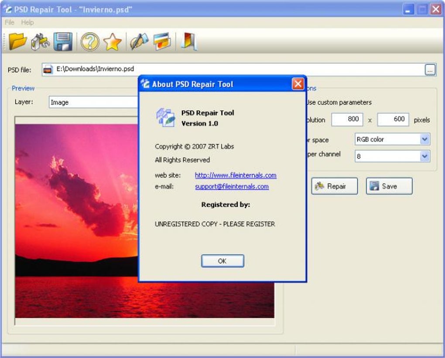Click the browse button for PSD file
This screenshot has height=358, width=445.
pyautogui.click(x=430, y=70)
